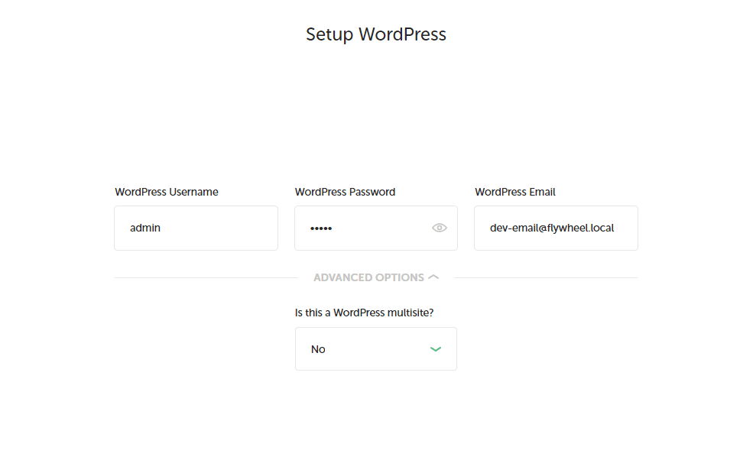Click the green dropdown arrow icon
The image size is (740, 460).
436,349
